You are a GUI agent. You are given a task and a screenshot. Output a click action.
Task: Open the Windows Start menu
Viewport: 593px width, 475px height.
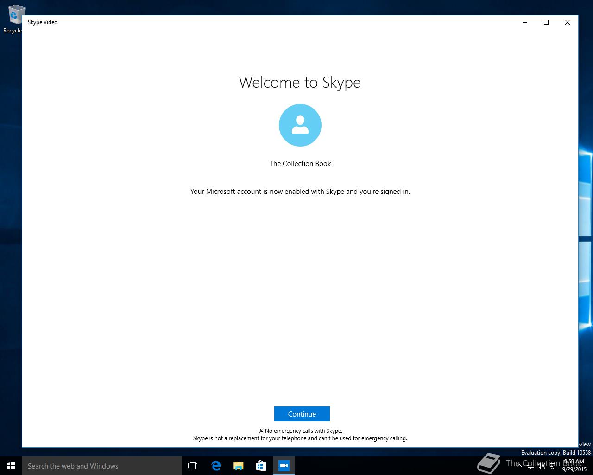point(11,466)
